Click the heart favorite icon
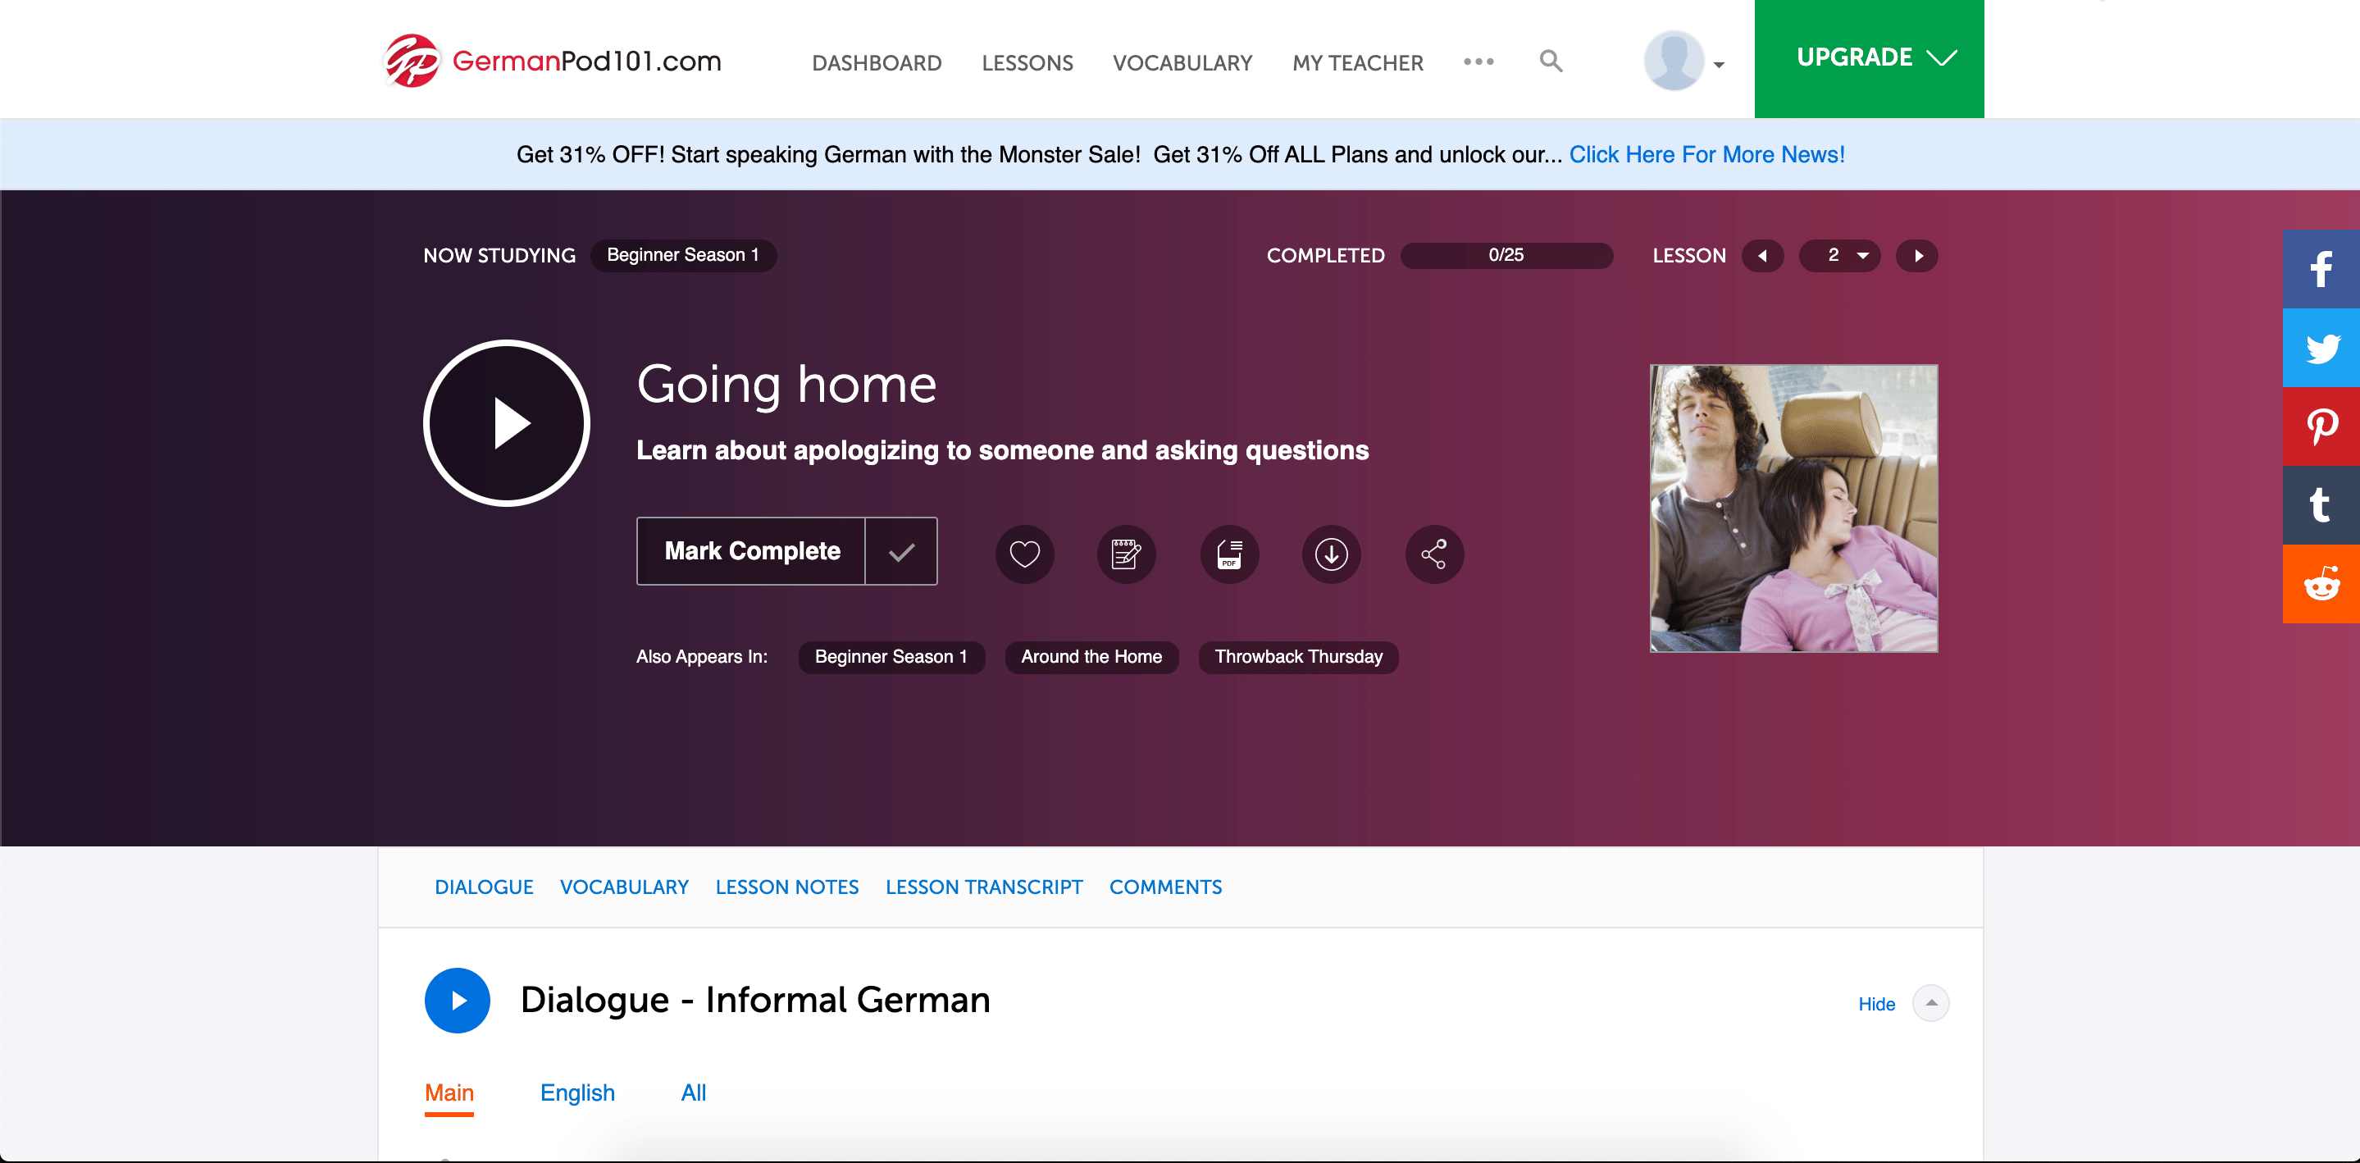The width and height of the screenshot is (2360, 1163). (x=1024, y=554)
